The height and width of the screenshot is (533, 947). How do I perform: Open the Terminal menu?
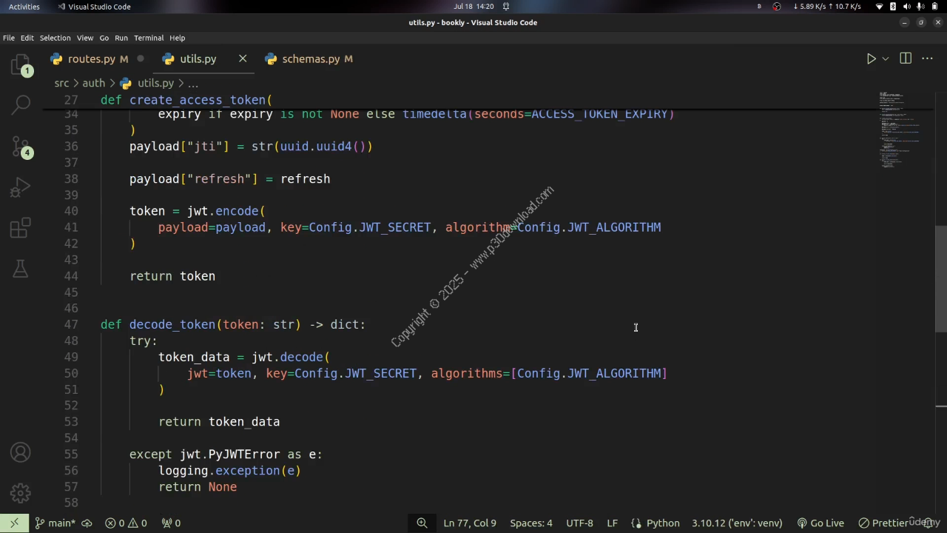(149, 38)
